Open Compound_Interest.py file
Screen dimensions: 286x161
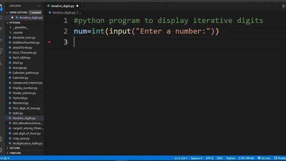point(27,83)
